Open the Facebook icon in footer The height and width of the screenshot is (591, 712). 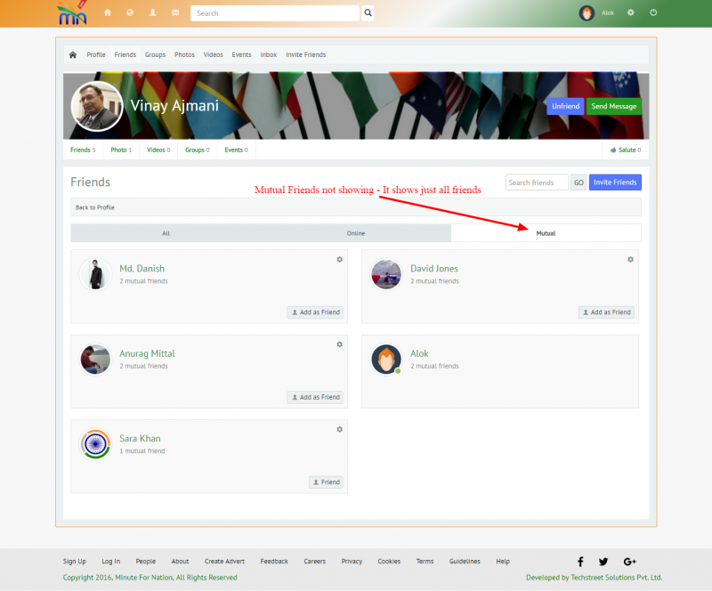pos(580,562)
